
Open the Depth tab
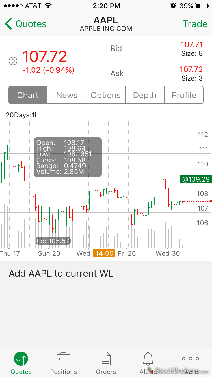(x=144, y=95)
